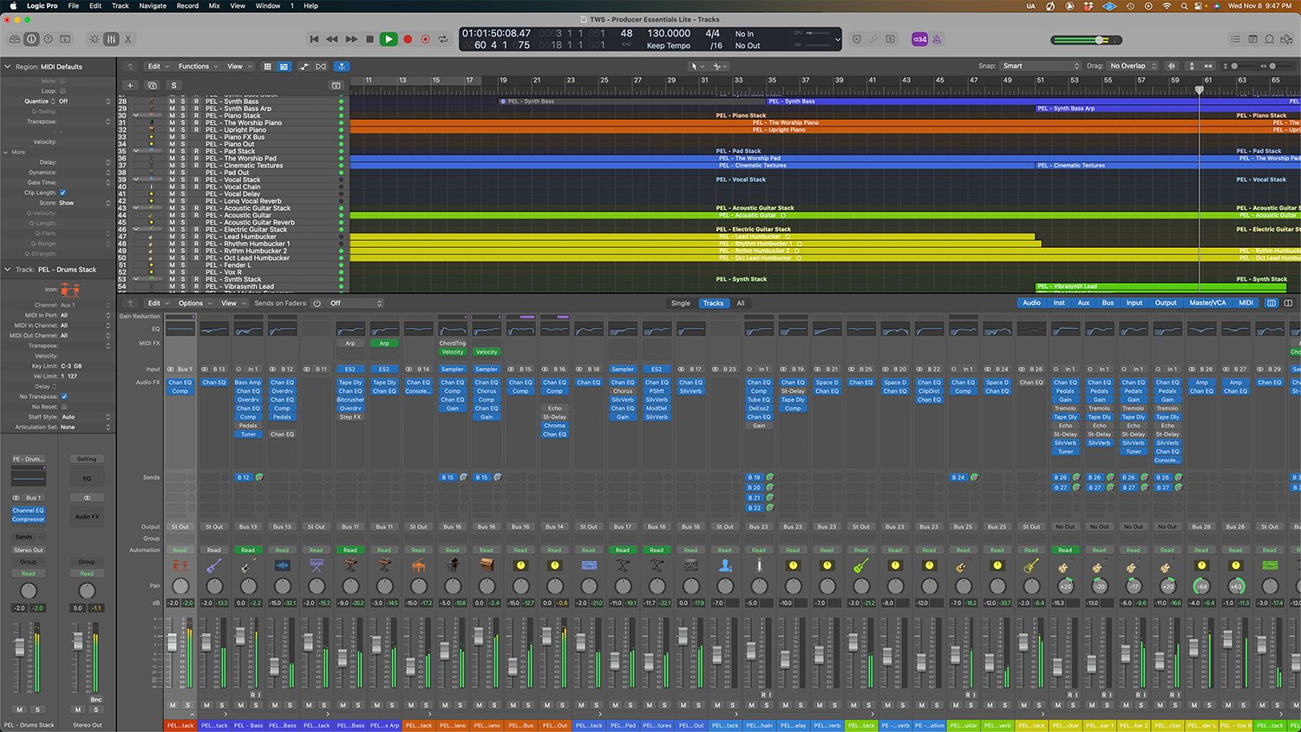Open the Mixer with toolbar button
The height and width of the screenshot is (732, 1301).
tap(111, 39)
